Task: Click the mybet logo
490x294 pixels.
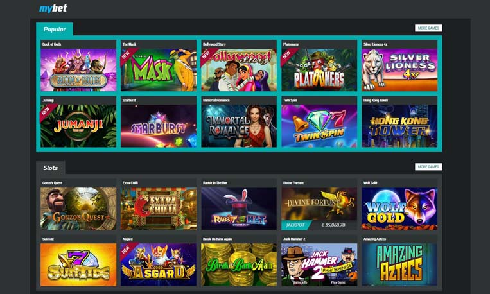Action: tap(53, 8)
